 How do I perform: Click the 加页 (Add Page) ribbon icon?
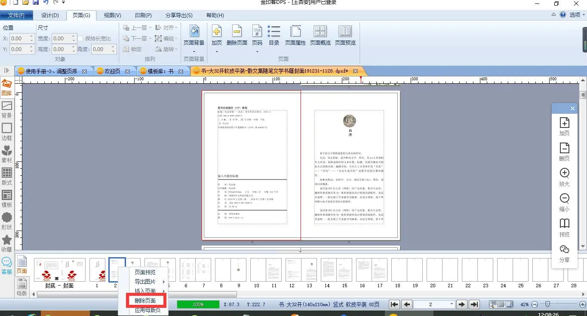point(216,35)
